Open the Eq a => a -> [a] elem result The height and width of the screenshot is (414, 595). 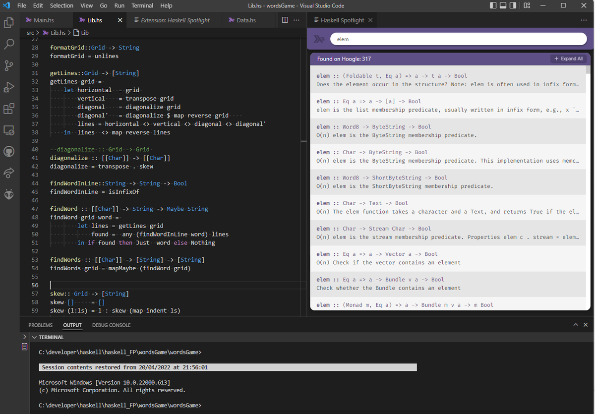447,105
